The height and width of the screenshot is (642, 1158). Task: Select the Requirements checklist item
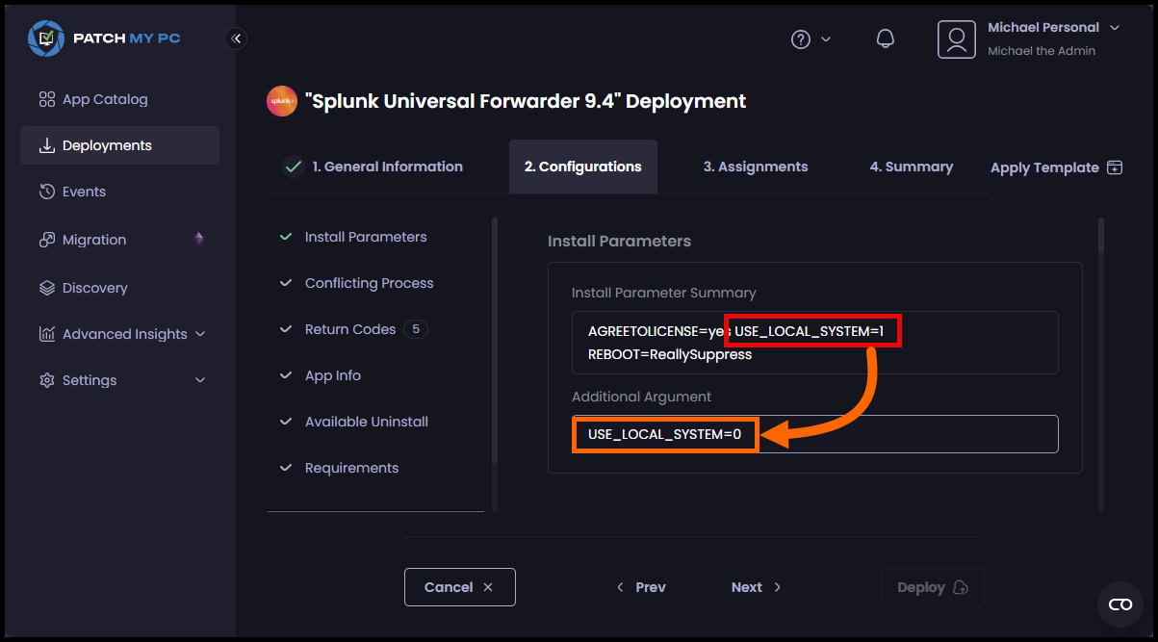click(351, 467)
